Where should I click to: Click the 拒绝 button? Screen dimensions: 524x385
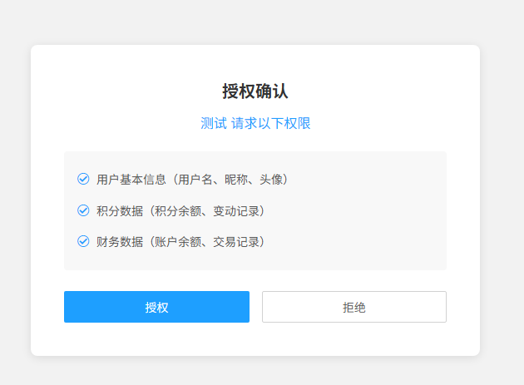point(353,307)
